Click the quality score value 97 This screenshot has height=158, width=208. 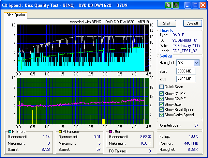click(x=196, y=125)
